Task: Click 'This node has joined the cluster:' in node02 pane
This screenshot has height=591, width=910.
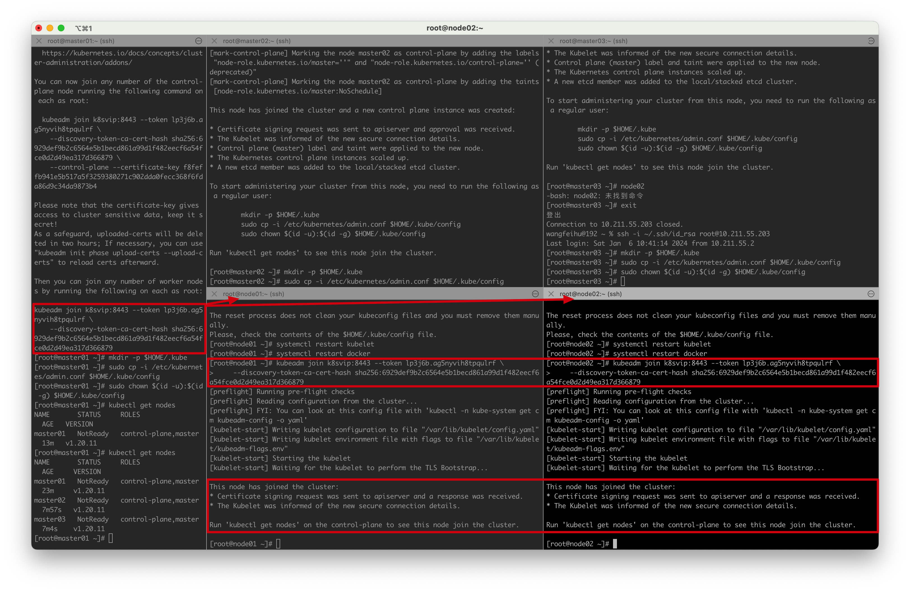Action: (610, 487)
